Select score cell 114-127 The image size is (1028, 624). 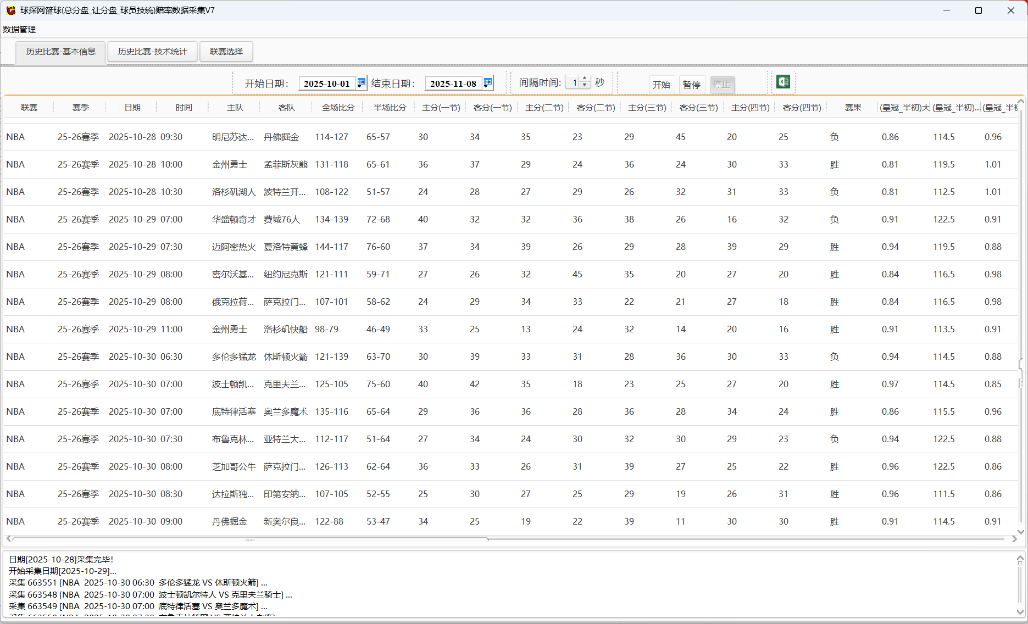point(332,137)
